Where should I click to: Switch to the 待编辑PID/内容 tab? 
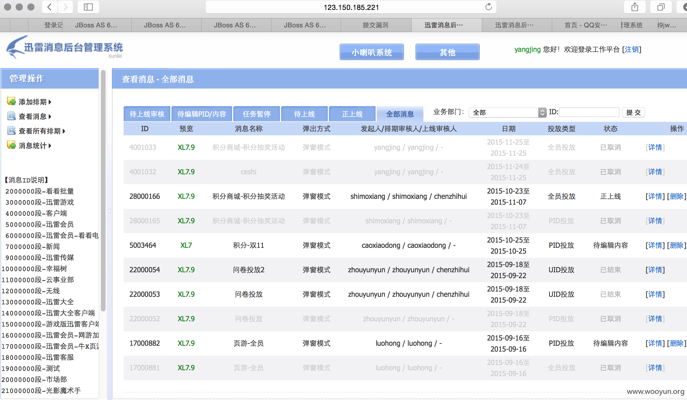(x=202, y=114)
